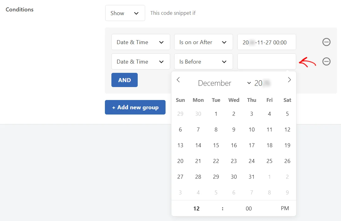341x221 pixels.
Task: Select December 6 date
Action: [180, 130]
